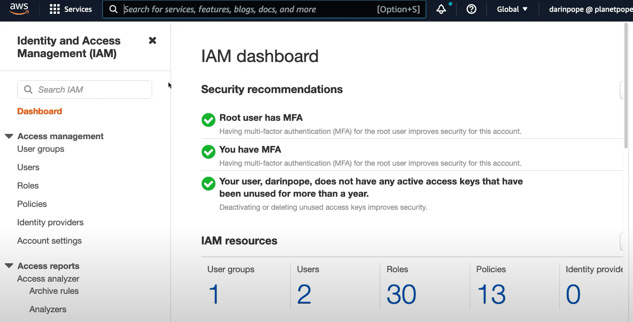Go to Dashboard in sidebar

coord(40,111)
